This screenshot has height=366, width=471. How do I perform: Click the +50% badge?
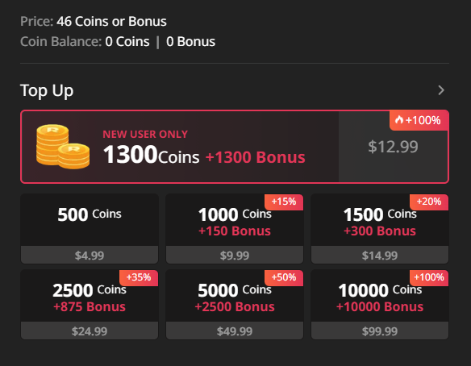coord(284,278)
